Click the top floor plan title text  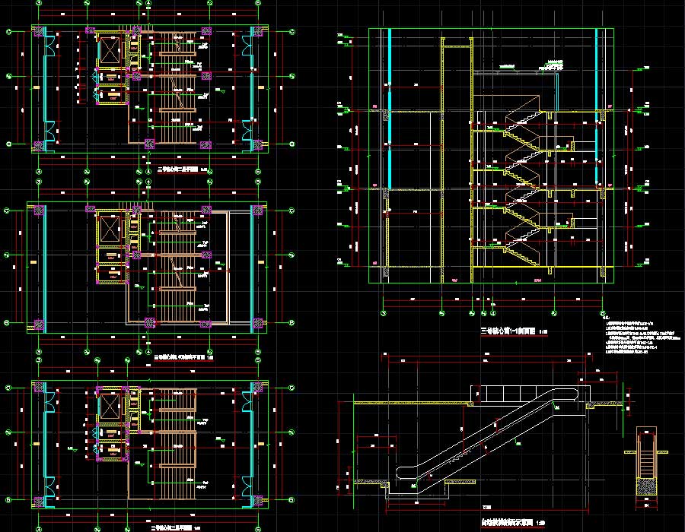tap(183, 169)
